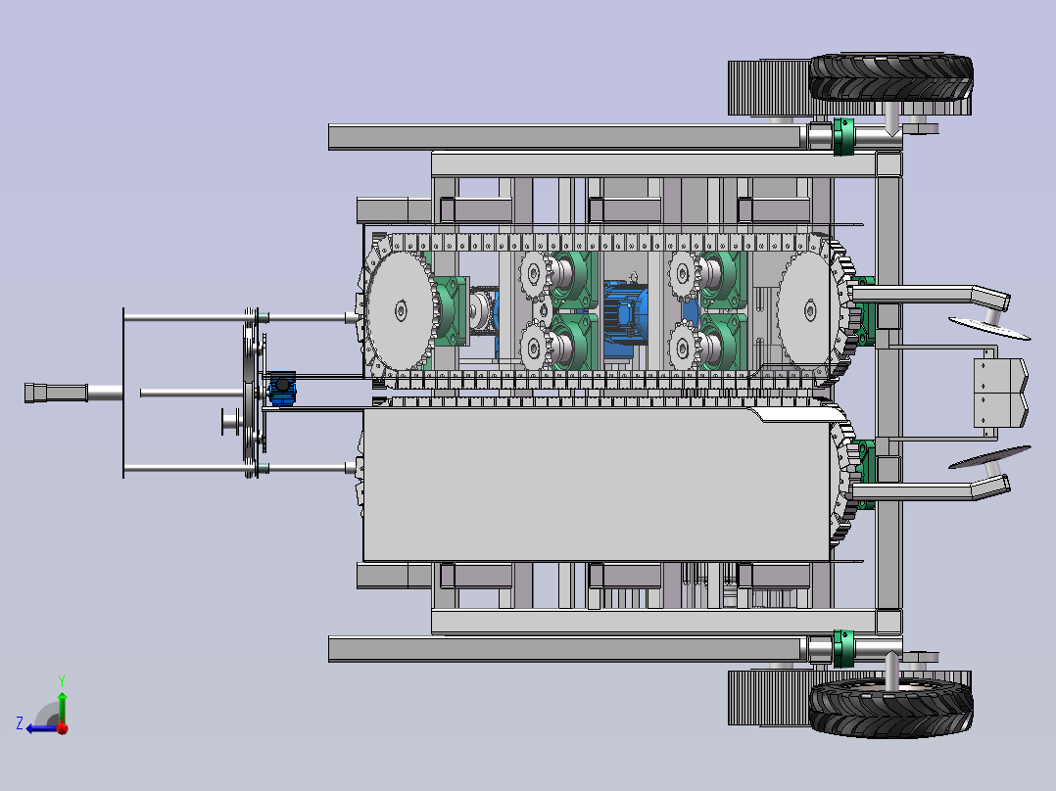This screenshot has width=1056, height=791.
Task: Click the blue Z axis of the orientation triad
Action: [41, 728]
